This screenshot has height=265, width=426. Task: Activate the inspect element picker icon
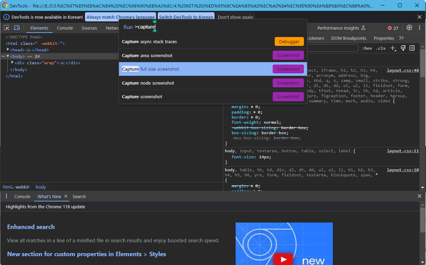6,28
